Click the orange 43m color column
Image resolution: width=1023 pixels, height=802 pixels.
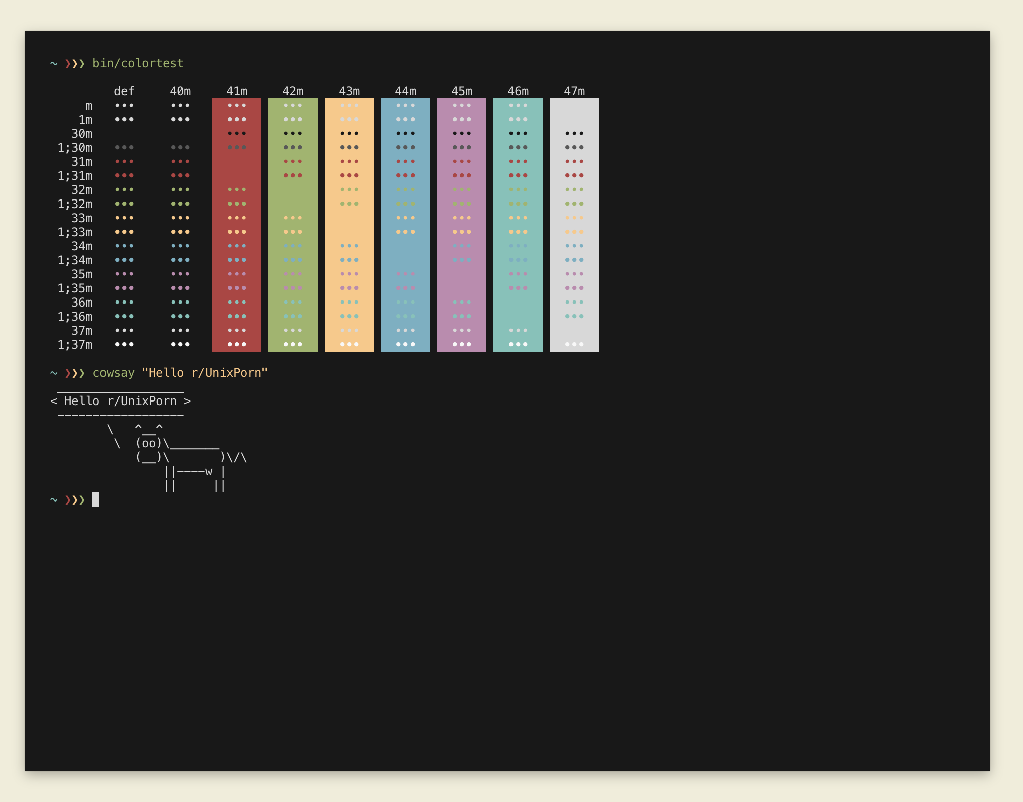349,225
